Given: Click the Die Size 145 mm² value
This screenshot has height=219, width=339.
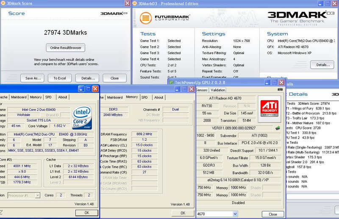Looking at the screenshot, I should point(247,113).
